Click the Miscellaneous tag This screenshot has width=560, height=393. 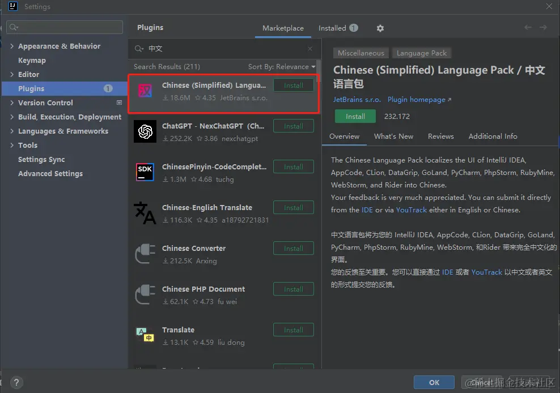(x=360, y=53)
